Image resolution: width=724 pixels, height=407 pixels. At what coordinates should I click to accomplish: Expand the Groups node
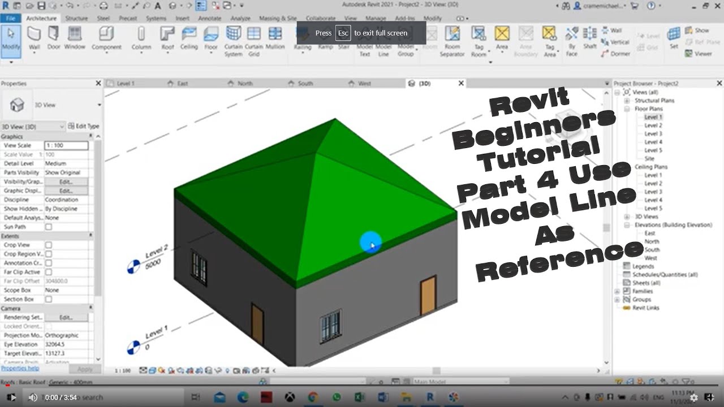617,300
